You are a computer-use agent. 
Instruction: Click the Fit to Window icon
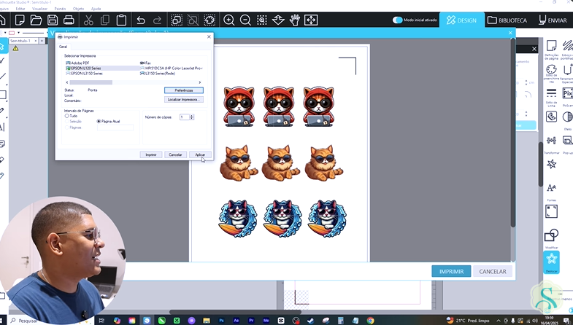(x=311, y=20)
